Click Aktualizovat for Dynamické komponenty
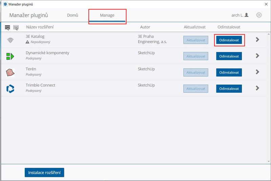 coord(196,56)
